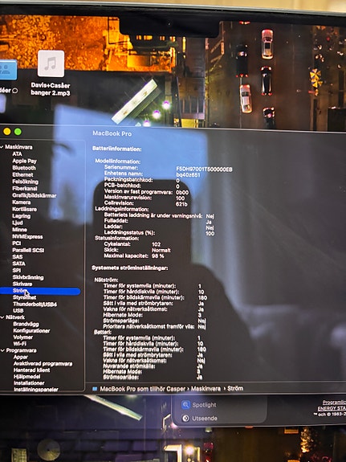Select Grafik/bildskärmar in the hardware list

(35, 195)
